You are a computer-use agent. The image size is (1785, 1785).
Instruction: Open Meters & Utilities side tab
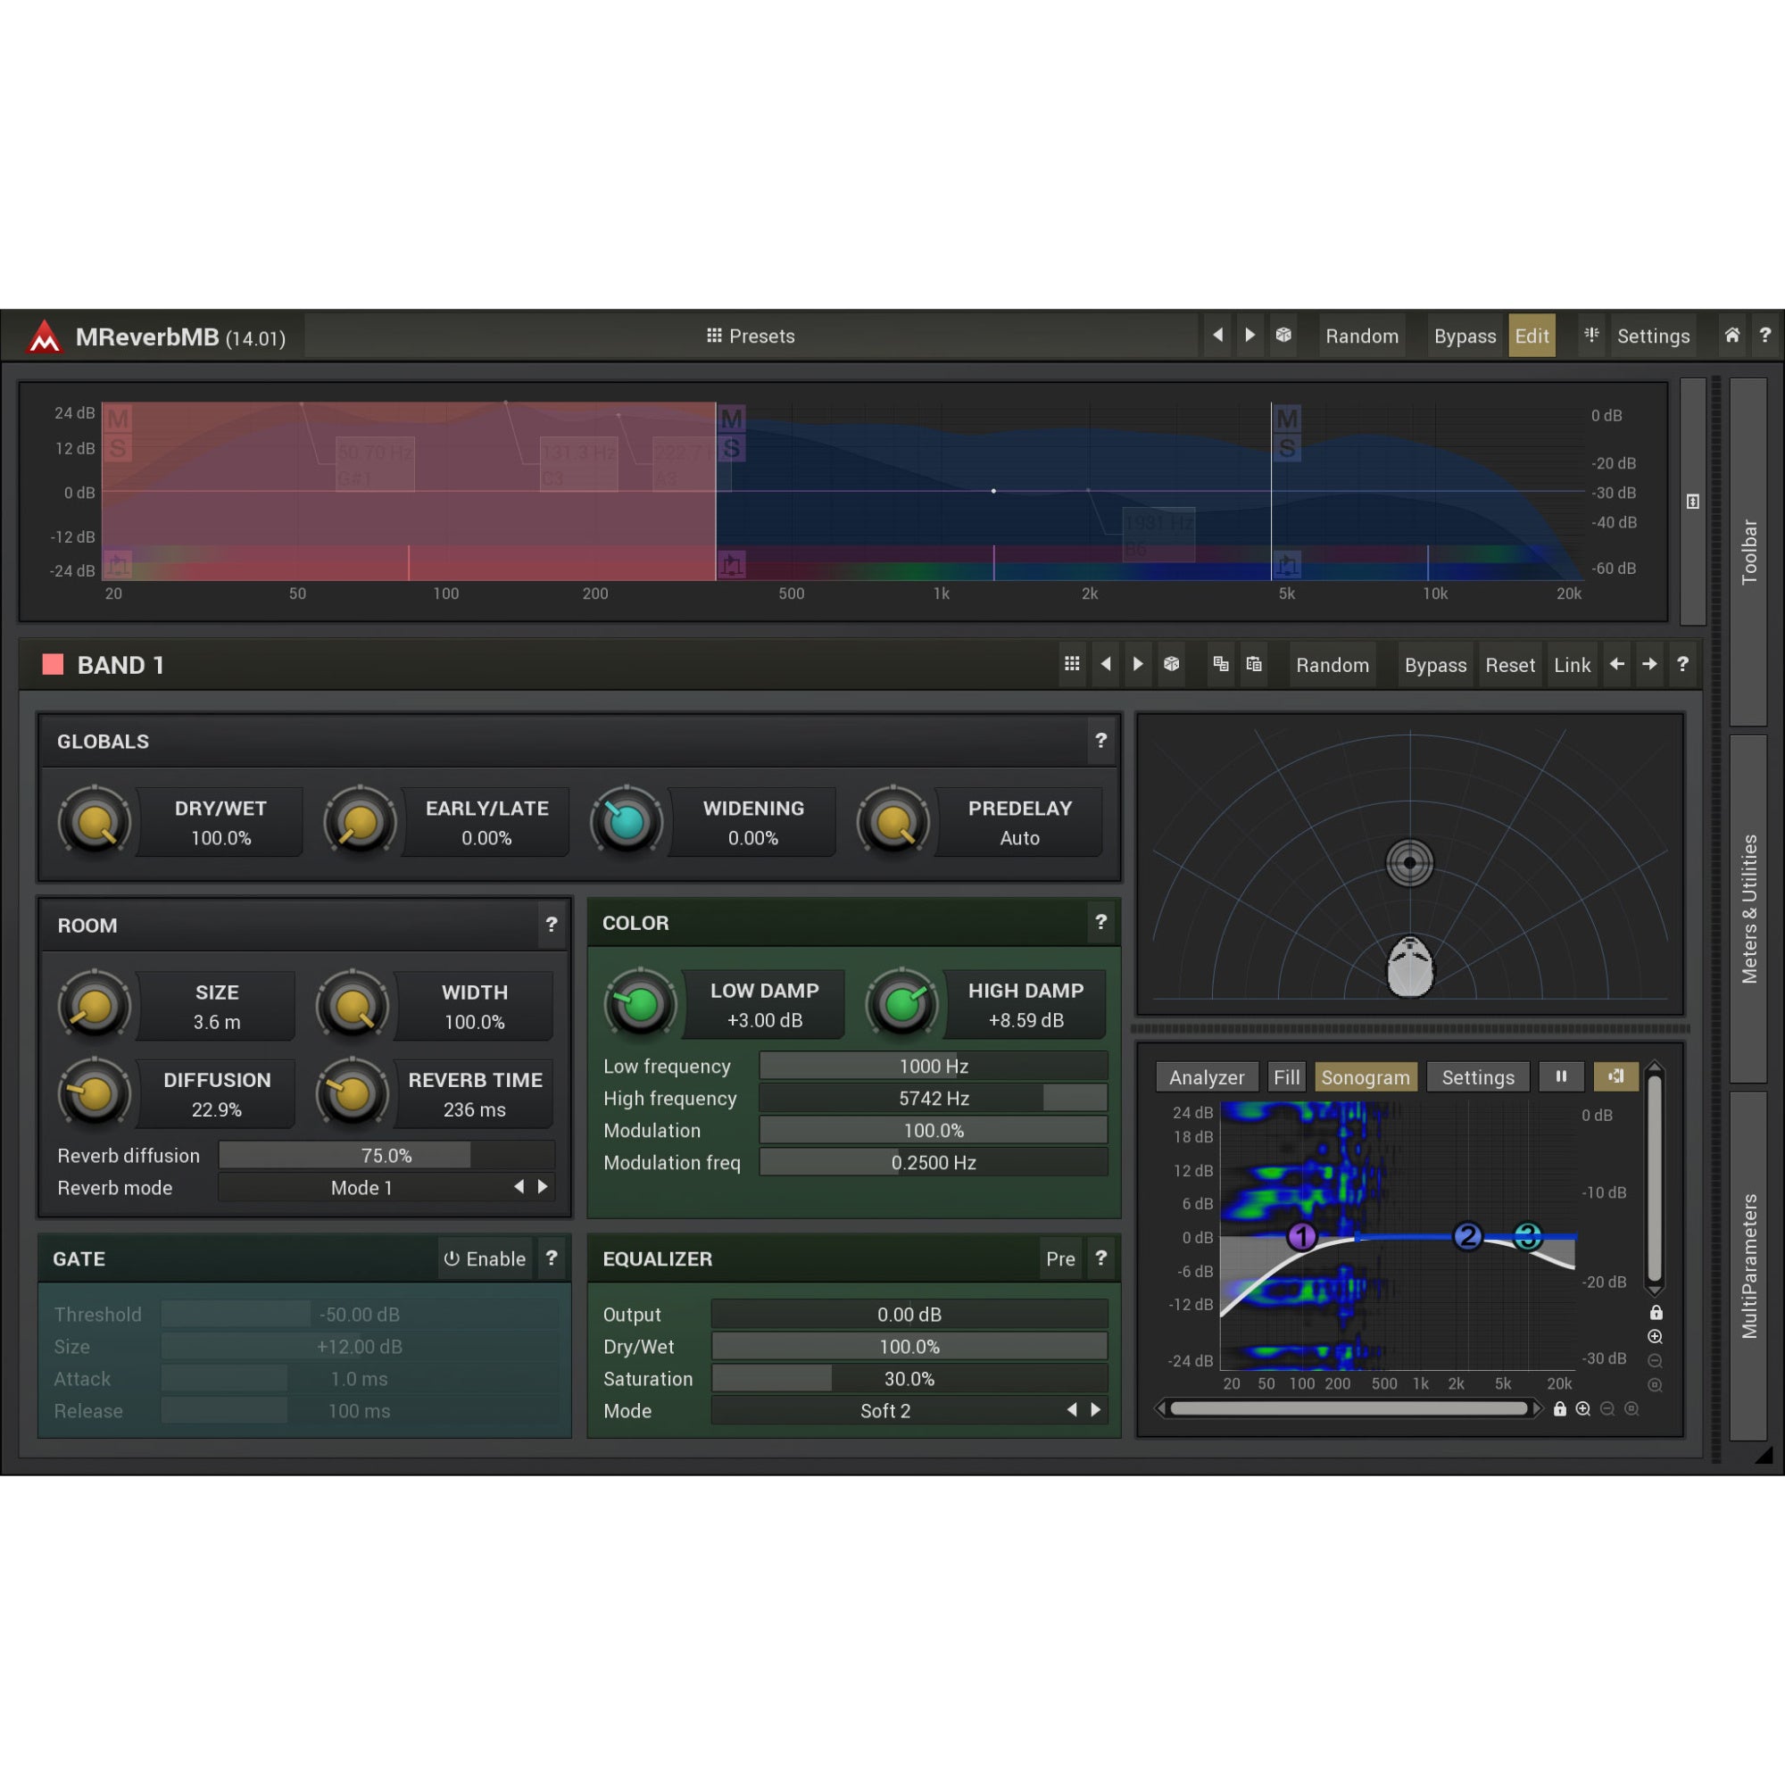pyautogui.click(x=1749, y=909)
